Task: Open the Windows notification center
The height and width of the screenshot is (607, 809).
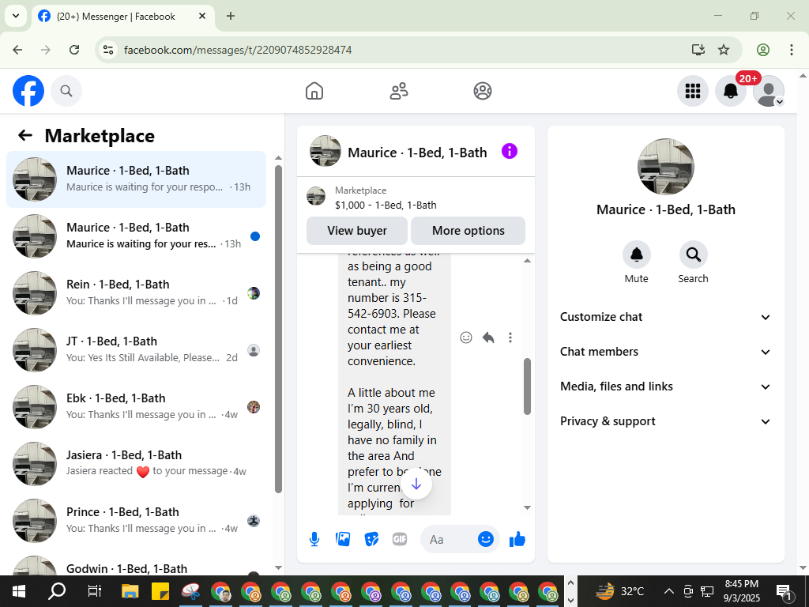Action: pyautogui.click(x=783, y=591)
